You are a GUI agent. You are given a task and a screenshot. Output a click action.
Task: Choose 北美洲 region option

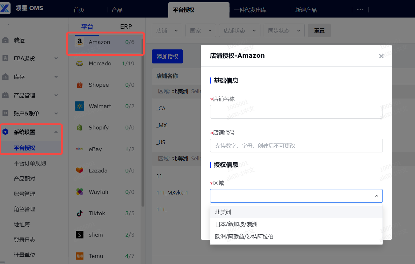coord(296,212)
